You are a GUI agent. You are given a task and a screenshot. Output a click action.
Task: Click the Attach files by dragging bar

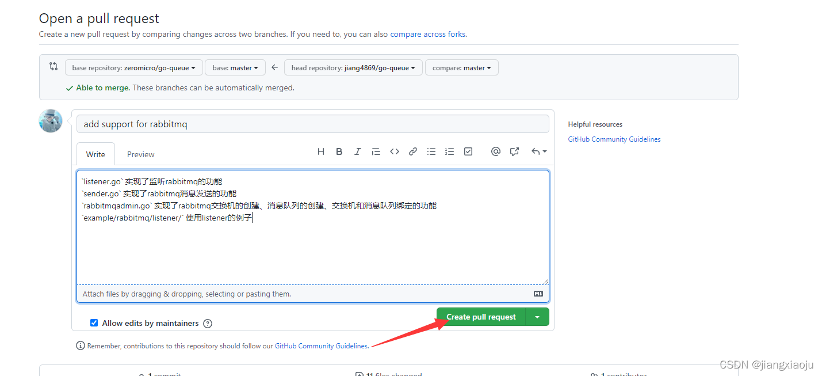(x=313, y=294)
